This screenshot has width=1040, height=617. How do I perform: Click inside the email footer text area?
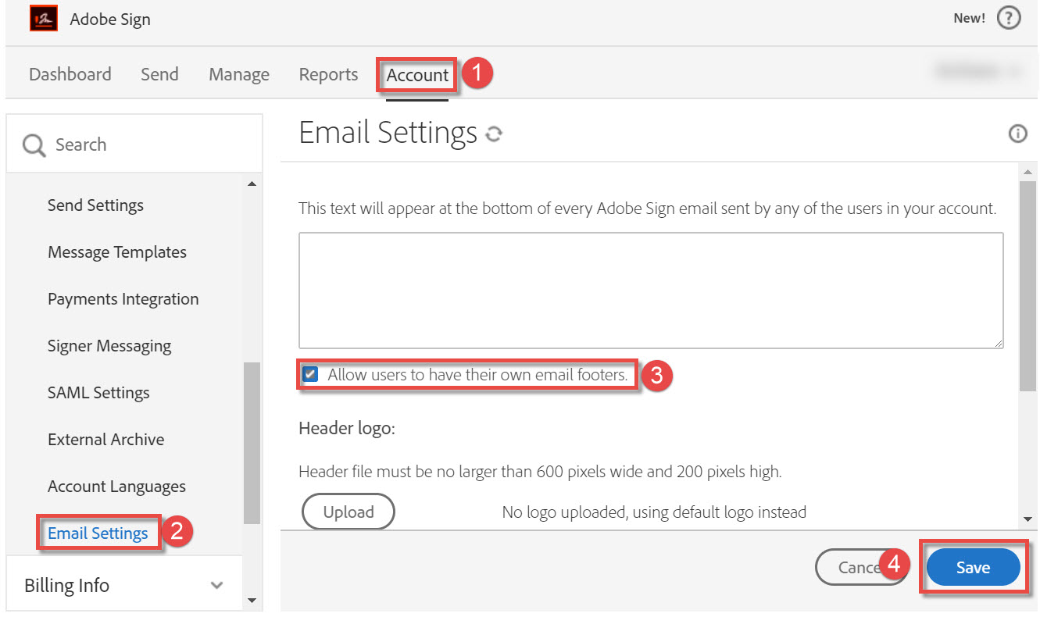coord(650,290)
